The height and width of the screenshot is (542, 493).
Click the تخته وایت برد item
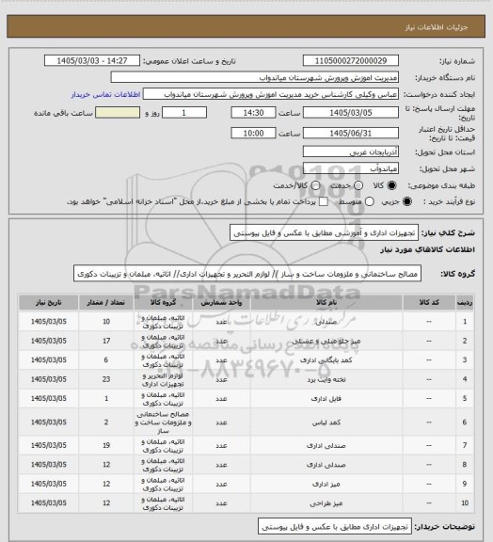326,379
